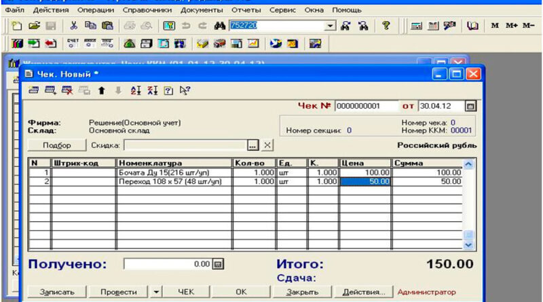543x302 pixels.
Task: Open Скидка selection with the ellipsis button
Action: point(253,145)
